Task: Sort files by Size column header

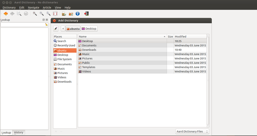Action: [170, 37]
